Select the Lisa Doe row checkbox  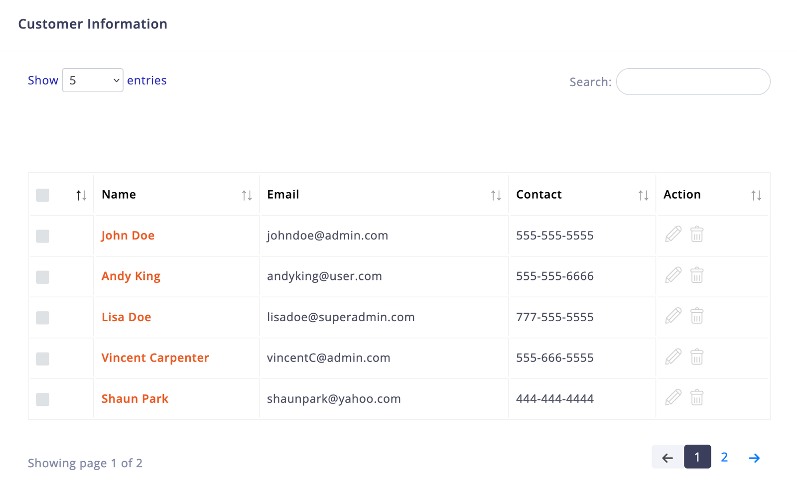(43, 318)
